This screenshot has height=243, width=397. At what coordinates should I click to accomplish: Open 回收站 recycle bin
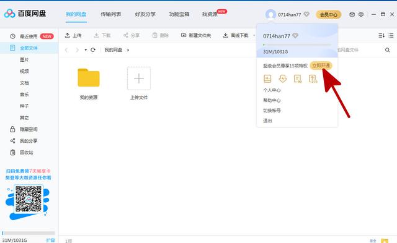click(22, 152)
